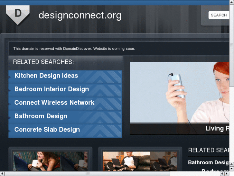Click the lower 'RELATED SEAR' heading

(209, 150)
